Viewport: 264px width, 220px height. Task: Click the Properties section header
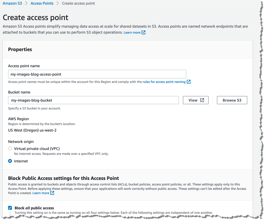[x=20, y=49]
